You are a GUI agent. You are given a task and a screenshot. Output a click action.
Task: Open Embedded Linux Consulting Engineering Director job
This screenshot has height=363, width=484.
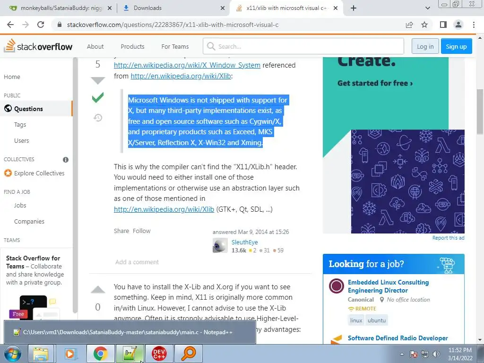388,286
